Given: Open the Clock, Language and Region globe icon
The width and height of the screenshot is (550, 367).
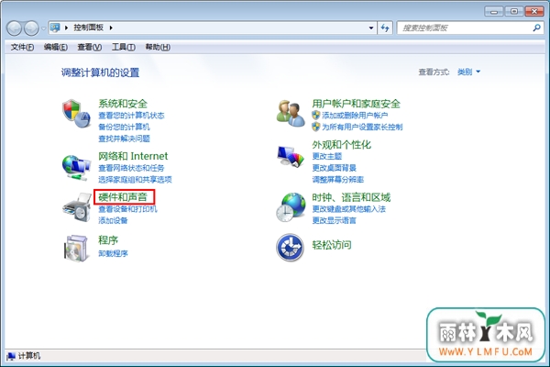Looking at the screenshot, I should tap(291, 207).
